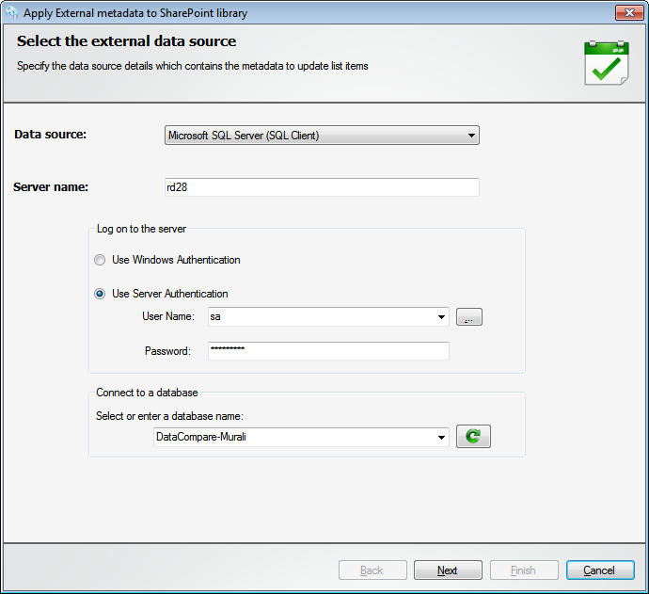Click the Microsoft SQL Server combo box text

pos(244,136)
